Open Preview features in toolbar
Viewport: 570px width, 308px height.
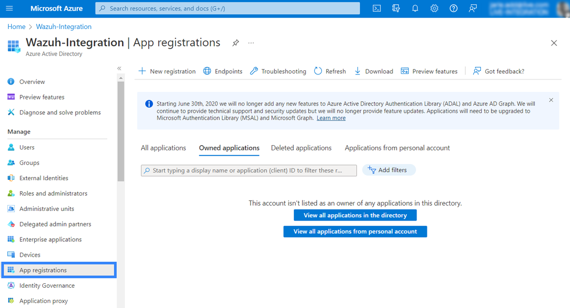(x=429, y=71)
